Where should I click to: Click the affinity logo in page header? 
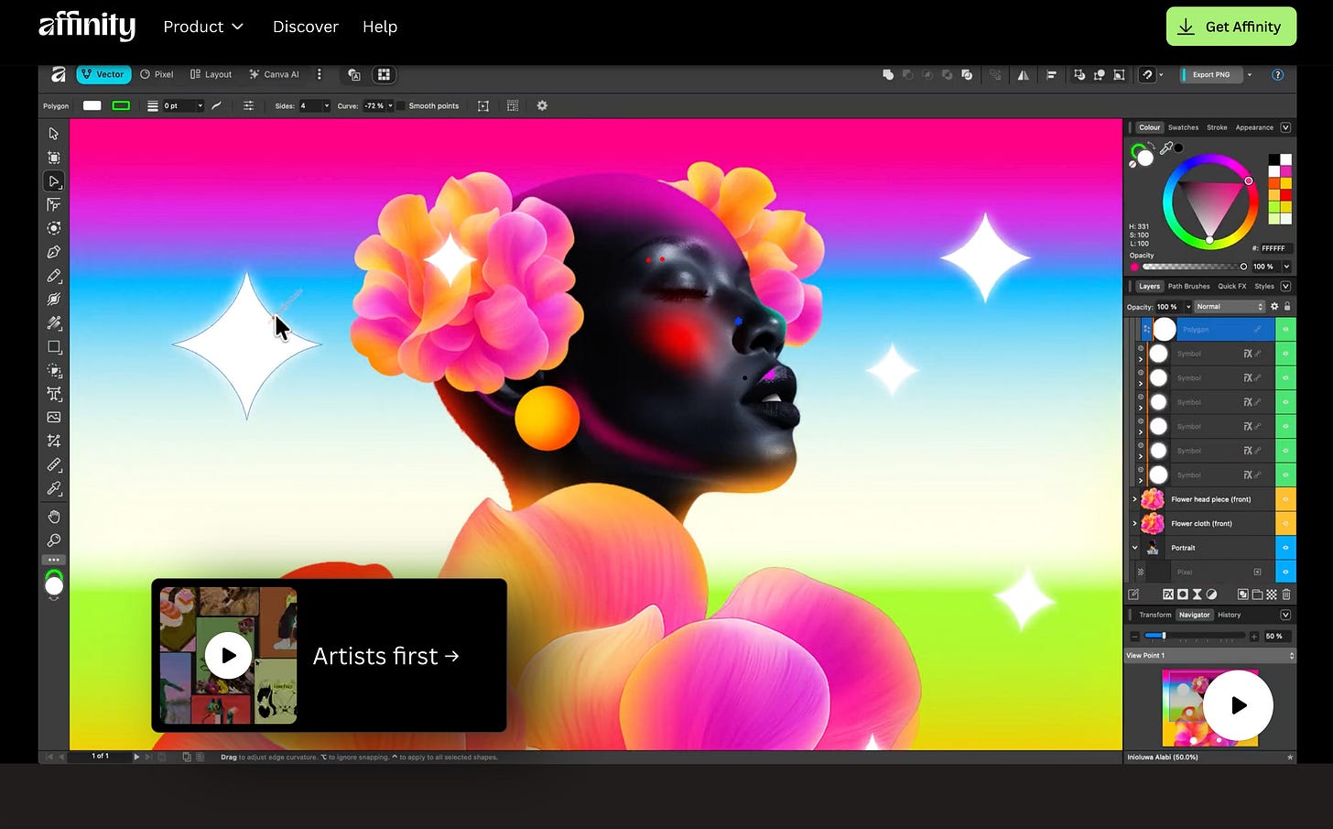87,26
